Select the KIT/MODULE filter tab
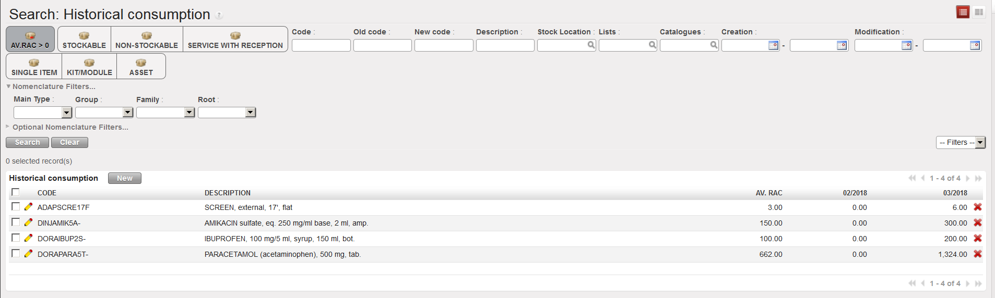This screenshot has height=298, width=995. click(89, 67)
